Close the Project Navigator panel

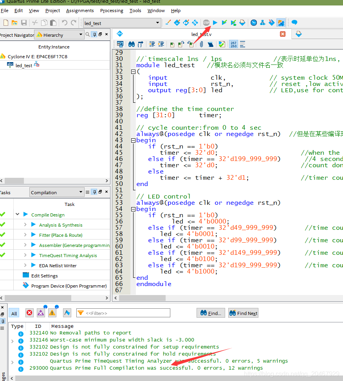[107, 34]
